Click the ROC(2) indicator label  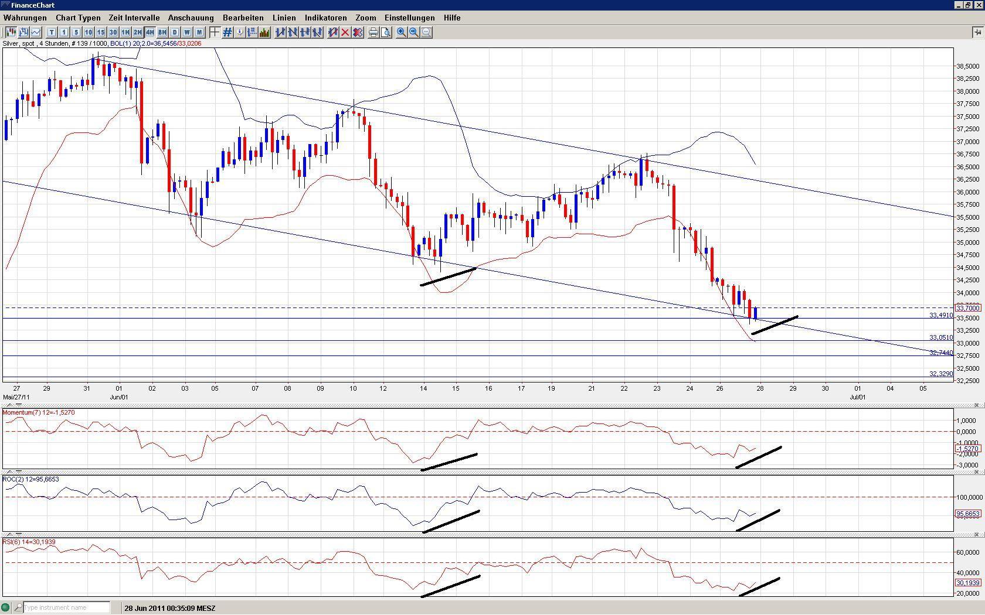[x=31, y=479]
